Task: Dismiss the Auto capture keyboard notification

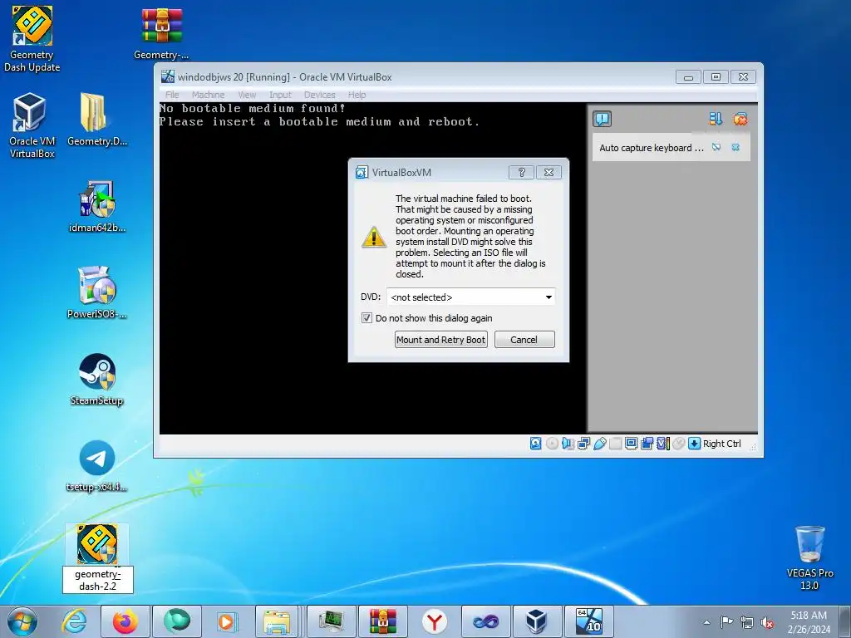Action: (735, 147)
